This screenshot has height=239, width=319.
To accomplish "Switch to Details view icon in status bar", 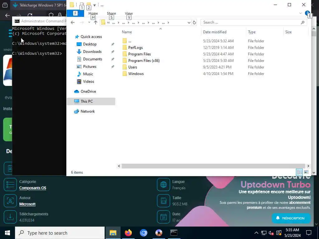I will point(299,172).
